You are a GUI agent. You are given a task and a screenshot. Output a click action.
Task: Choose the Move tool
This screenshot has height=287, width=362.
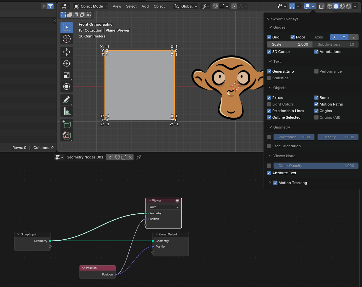pos(67,52)
